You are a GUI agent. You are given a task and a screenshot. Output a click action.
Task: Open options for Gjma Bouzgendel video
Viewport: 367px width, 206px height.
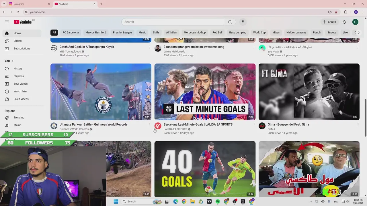[x=358, y=125]
